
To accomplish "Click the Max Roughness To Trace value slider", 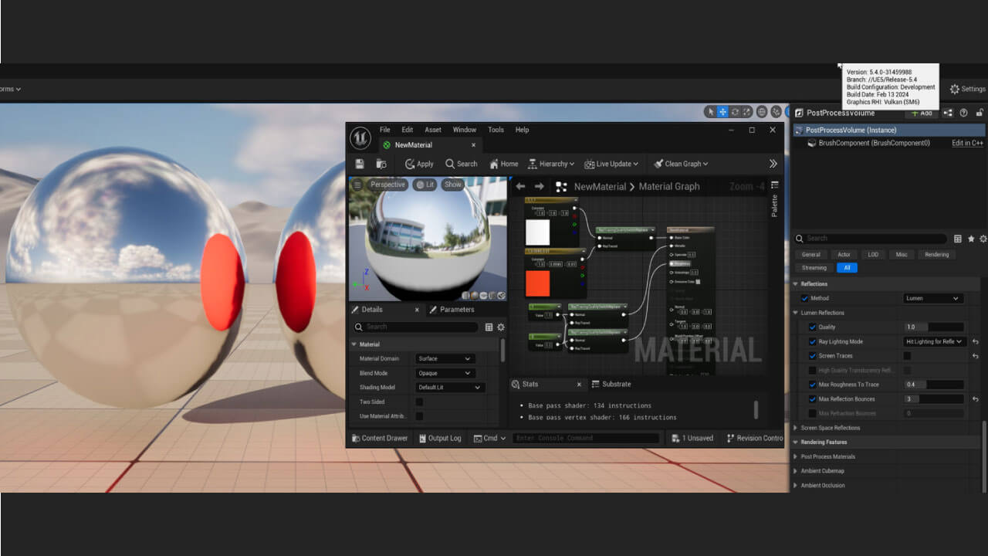I will tap(934, 385).
